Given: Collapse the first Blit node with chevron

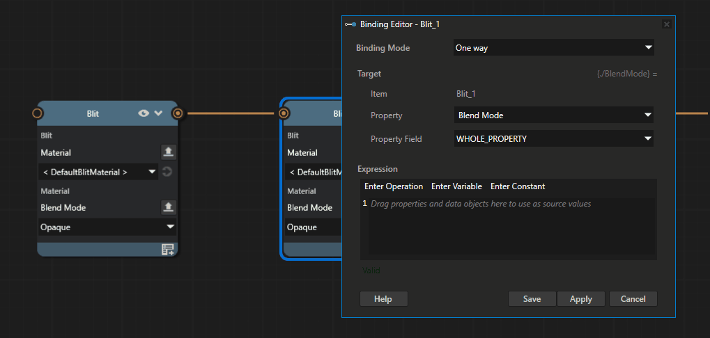Looking at the screenshot, I should (x=158, y=113).
